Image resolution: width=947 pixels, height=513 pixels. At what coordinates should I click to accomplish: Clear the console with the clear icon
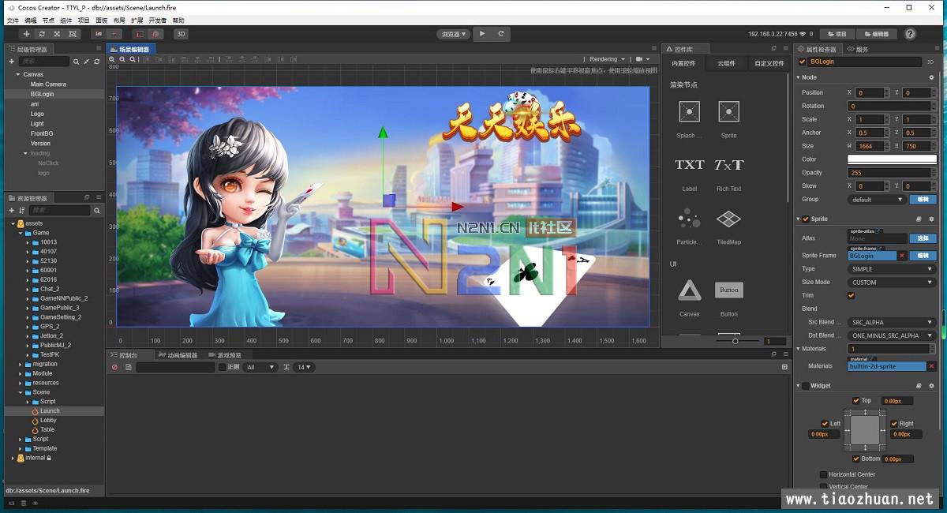tap(114, 367)
